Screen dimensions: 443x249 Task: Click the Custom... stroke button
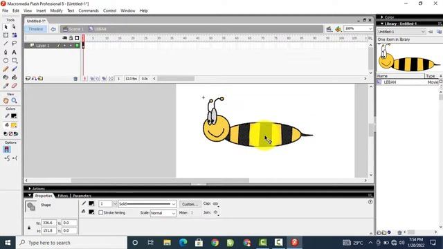point(190,204)
